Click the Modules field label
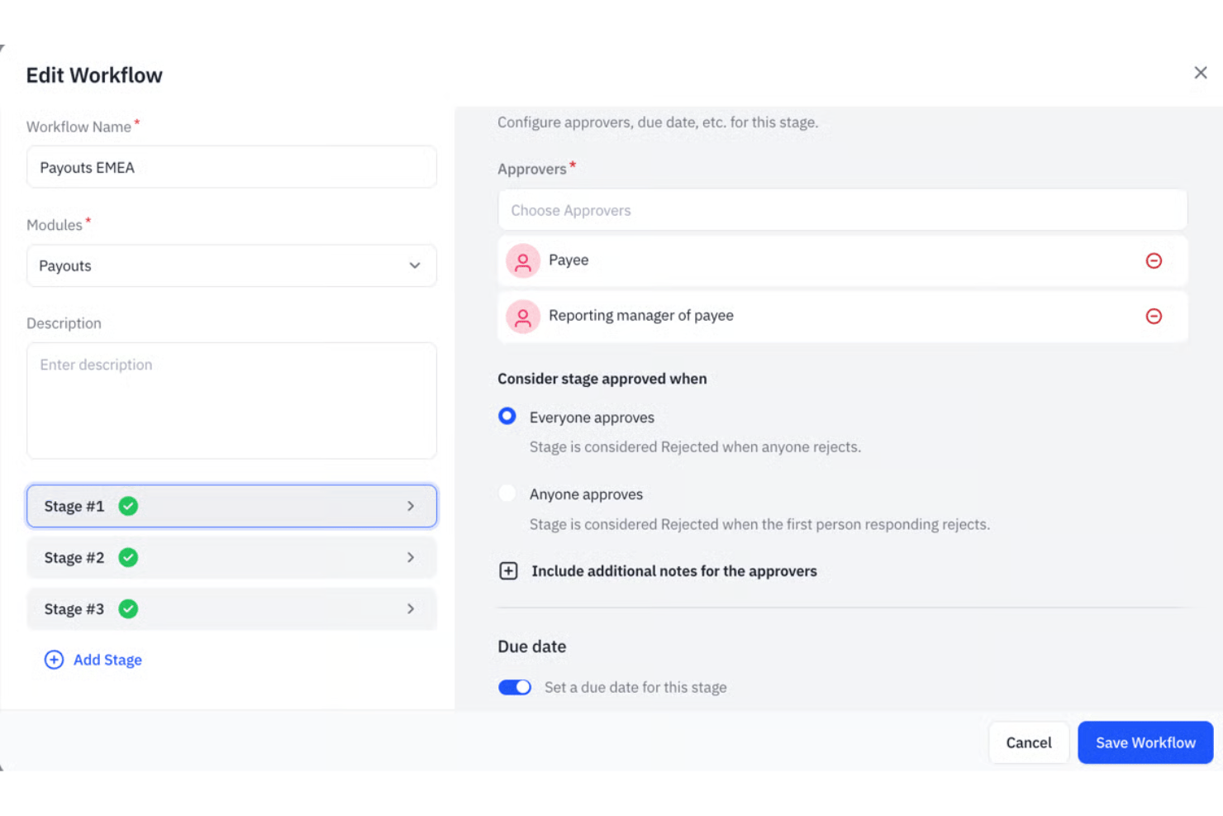The height and width of the screenshot is (816, 1223). click(x=55, y=225)
